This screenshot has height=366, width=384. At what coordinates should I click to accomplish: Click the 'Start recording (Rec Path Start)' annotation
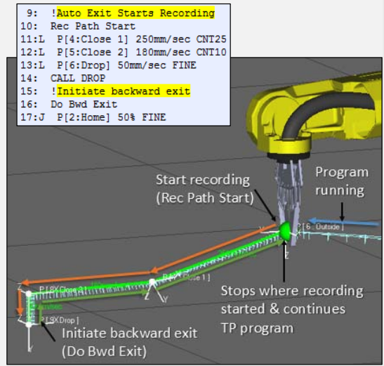pyautogui.click(x=205, y=189)
